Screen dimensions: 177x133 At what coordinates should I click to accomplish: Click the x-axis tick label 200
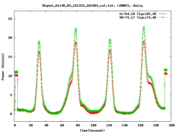pos(171,126)
